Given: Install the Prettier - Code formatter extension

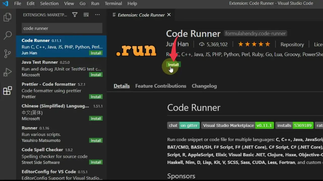Looking at the screenshot, I should point(96,97).
